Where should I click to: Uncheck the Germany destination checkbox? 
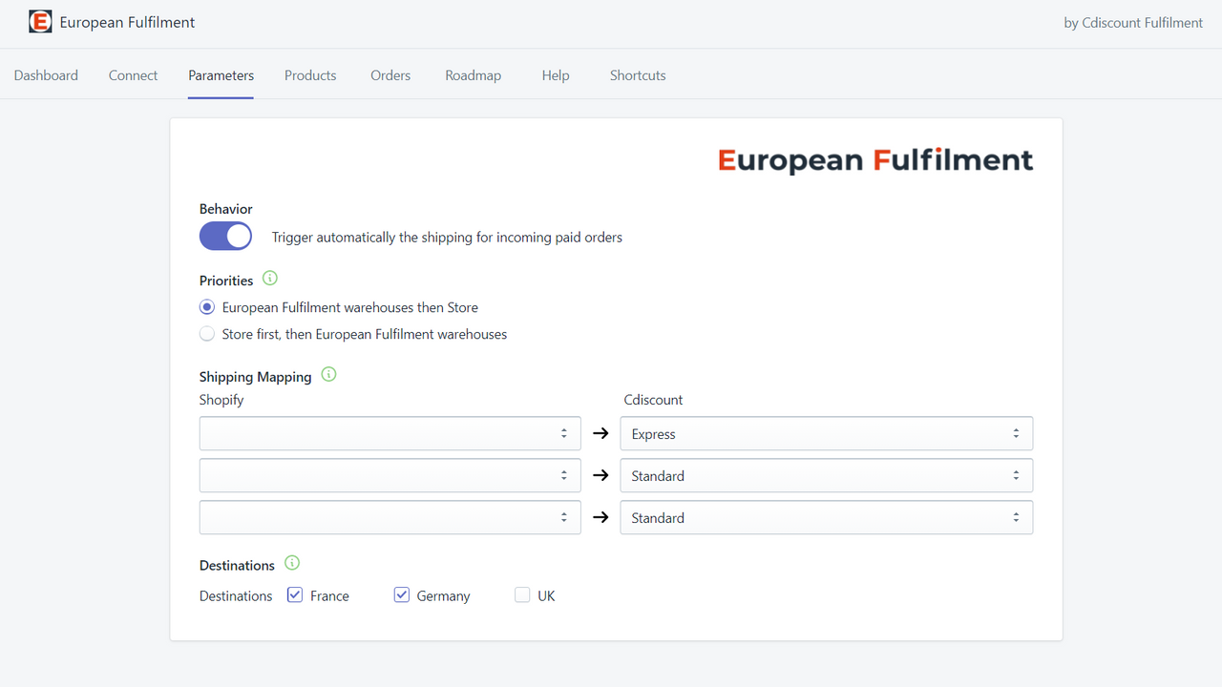[x=402, y=595]
